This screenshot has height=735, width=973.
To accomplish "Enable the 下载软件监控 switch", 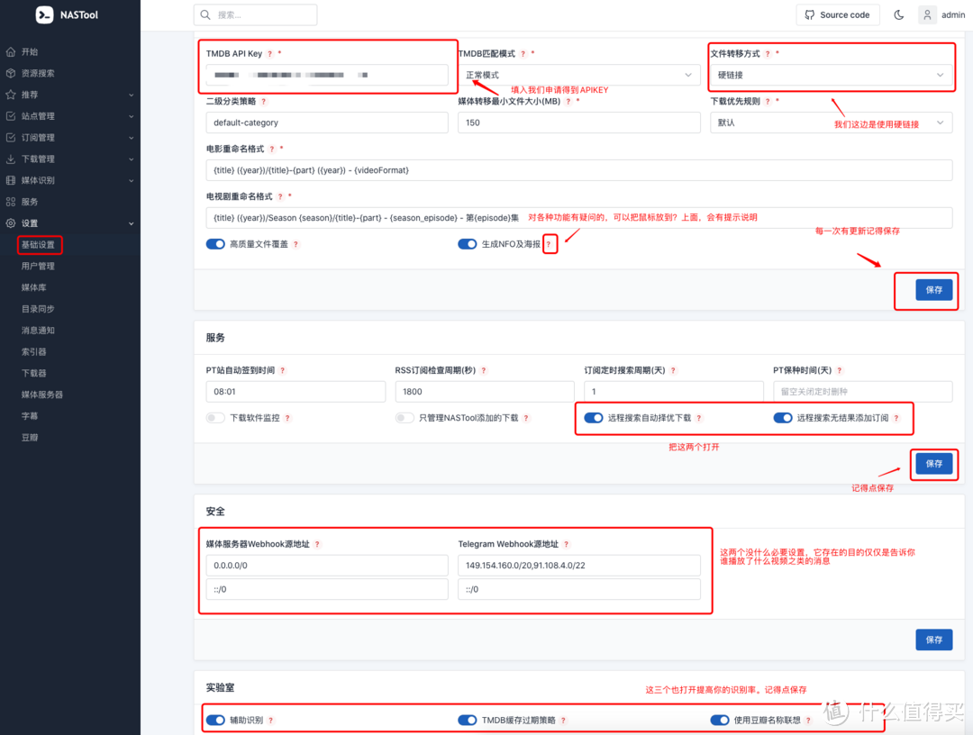I will coord(215,418).
